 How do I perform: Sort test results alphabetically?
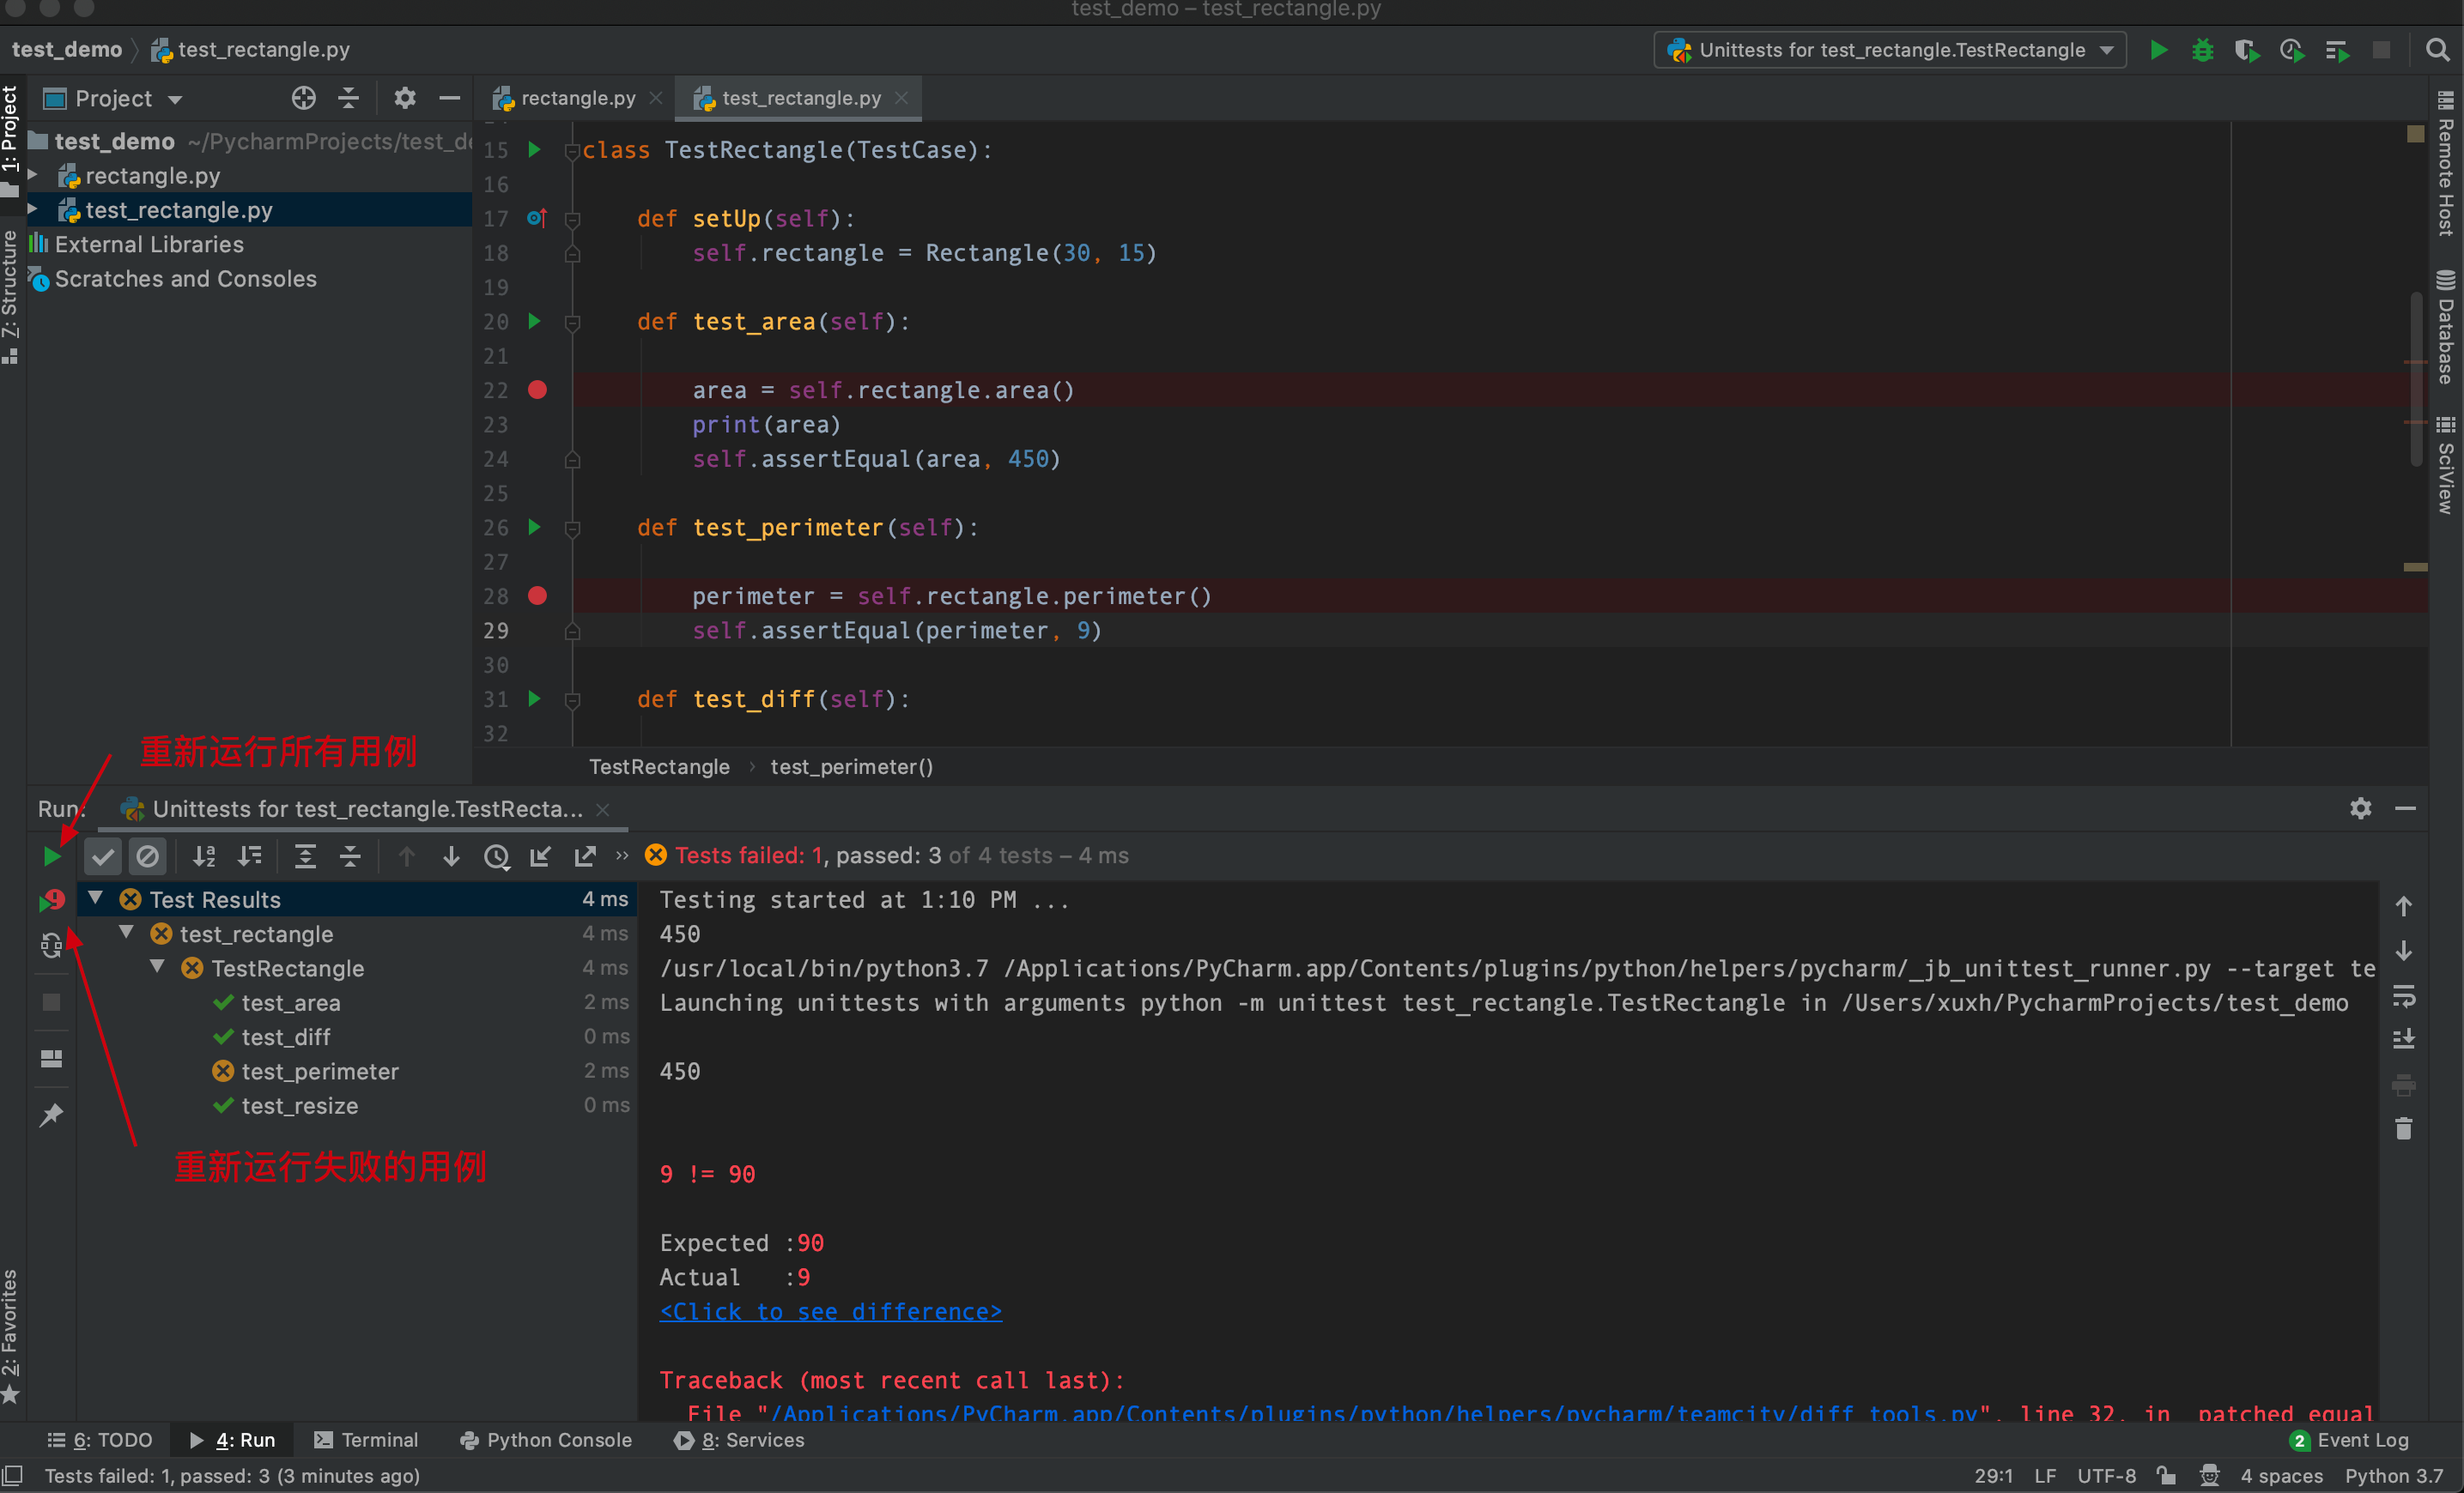tap(204, 856)
